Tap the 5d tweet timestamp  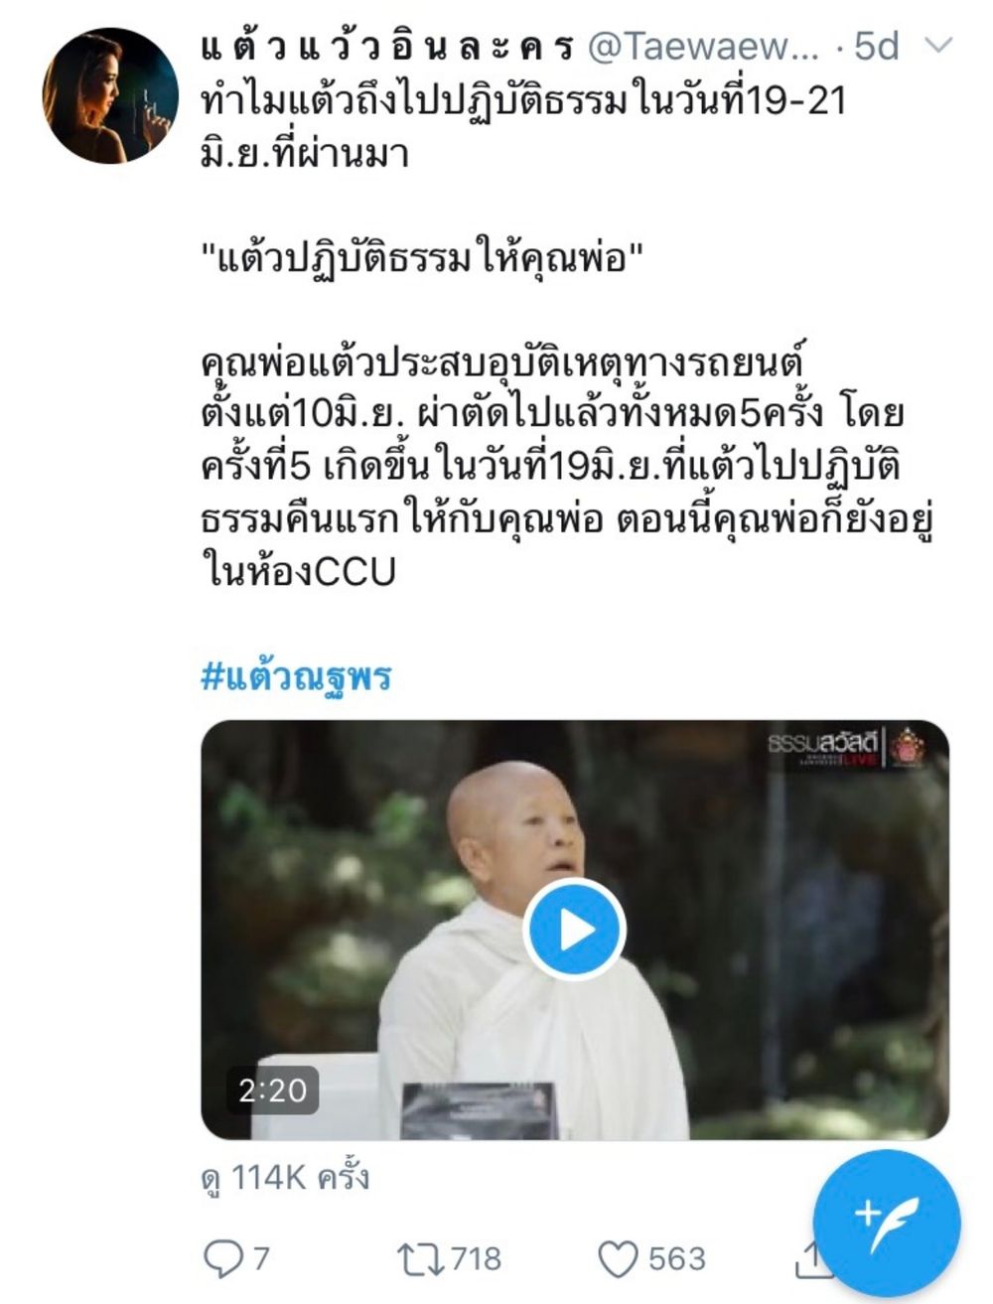[x=876, y=46]
